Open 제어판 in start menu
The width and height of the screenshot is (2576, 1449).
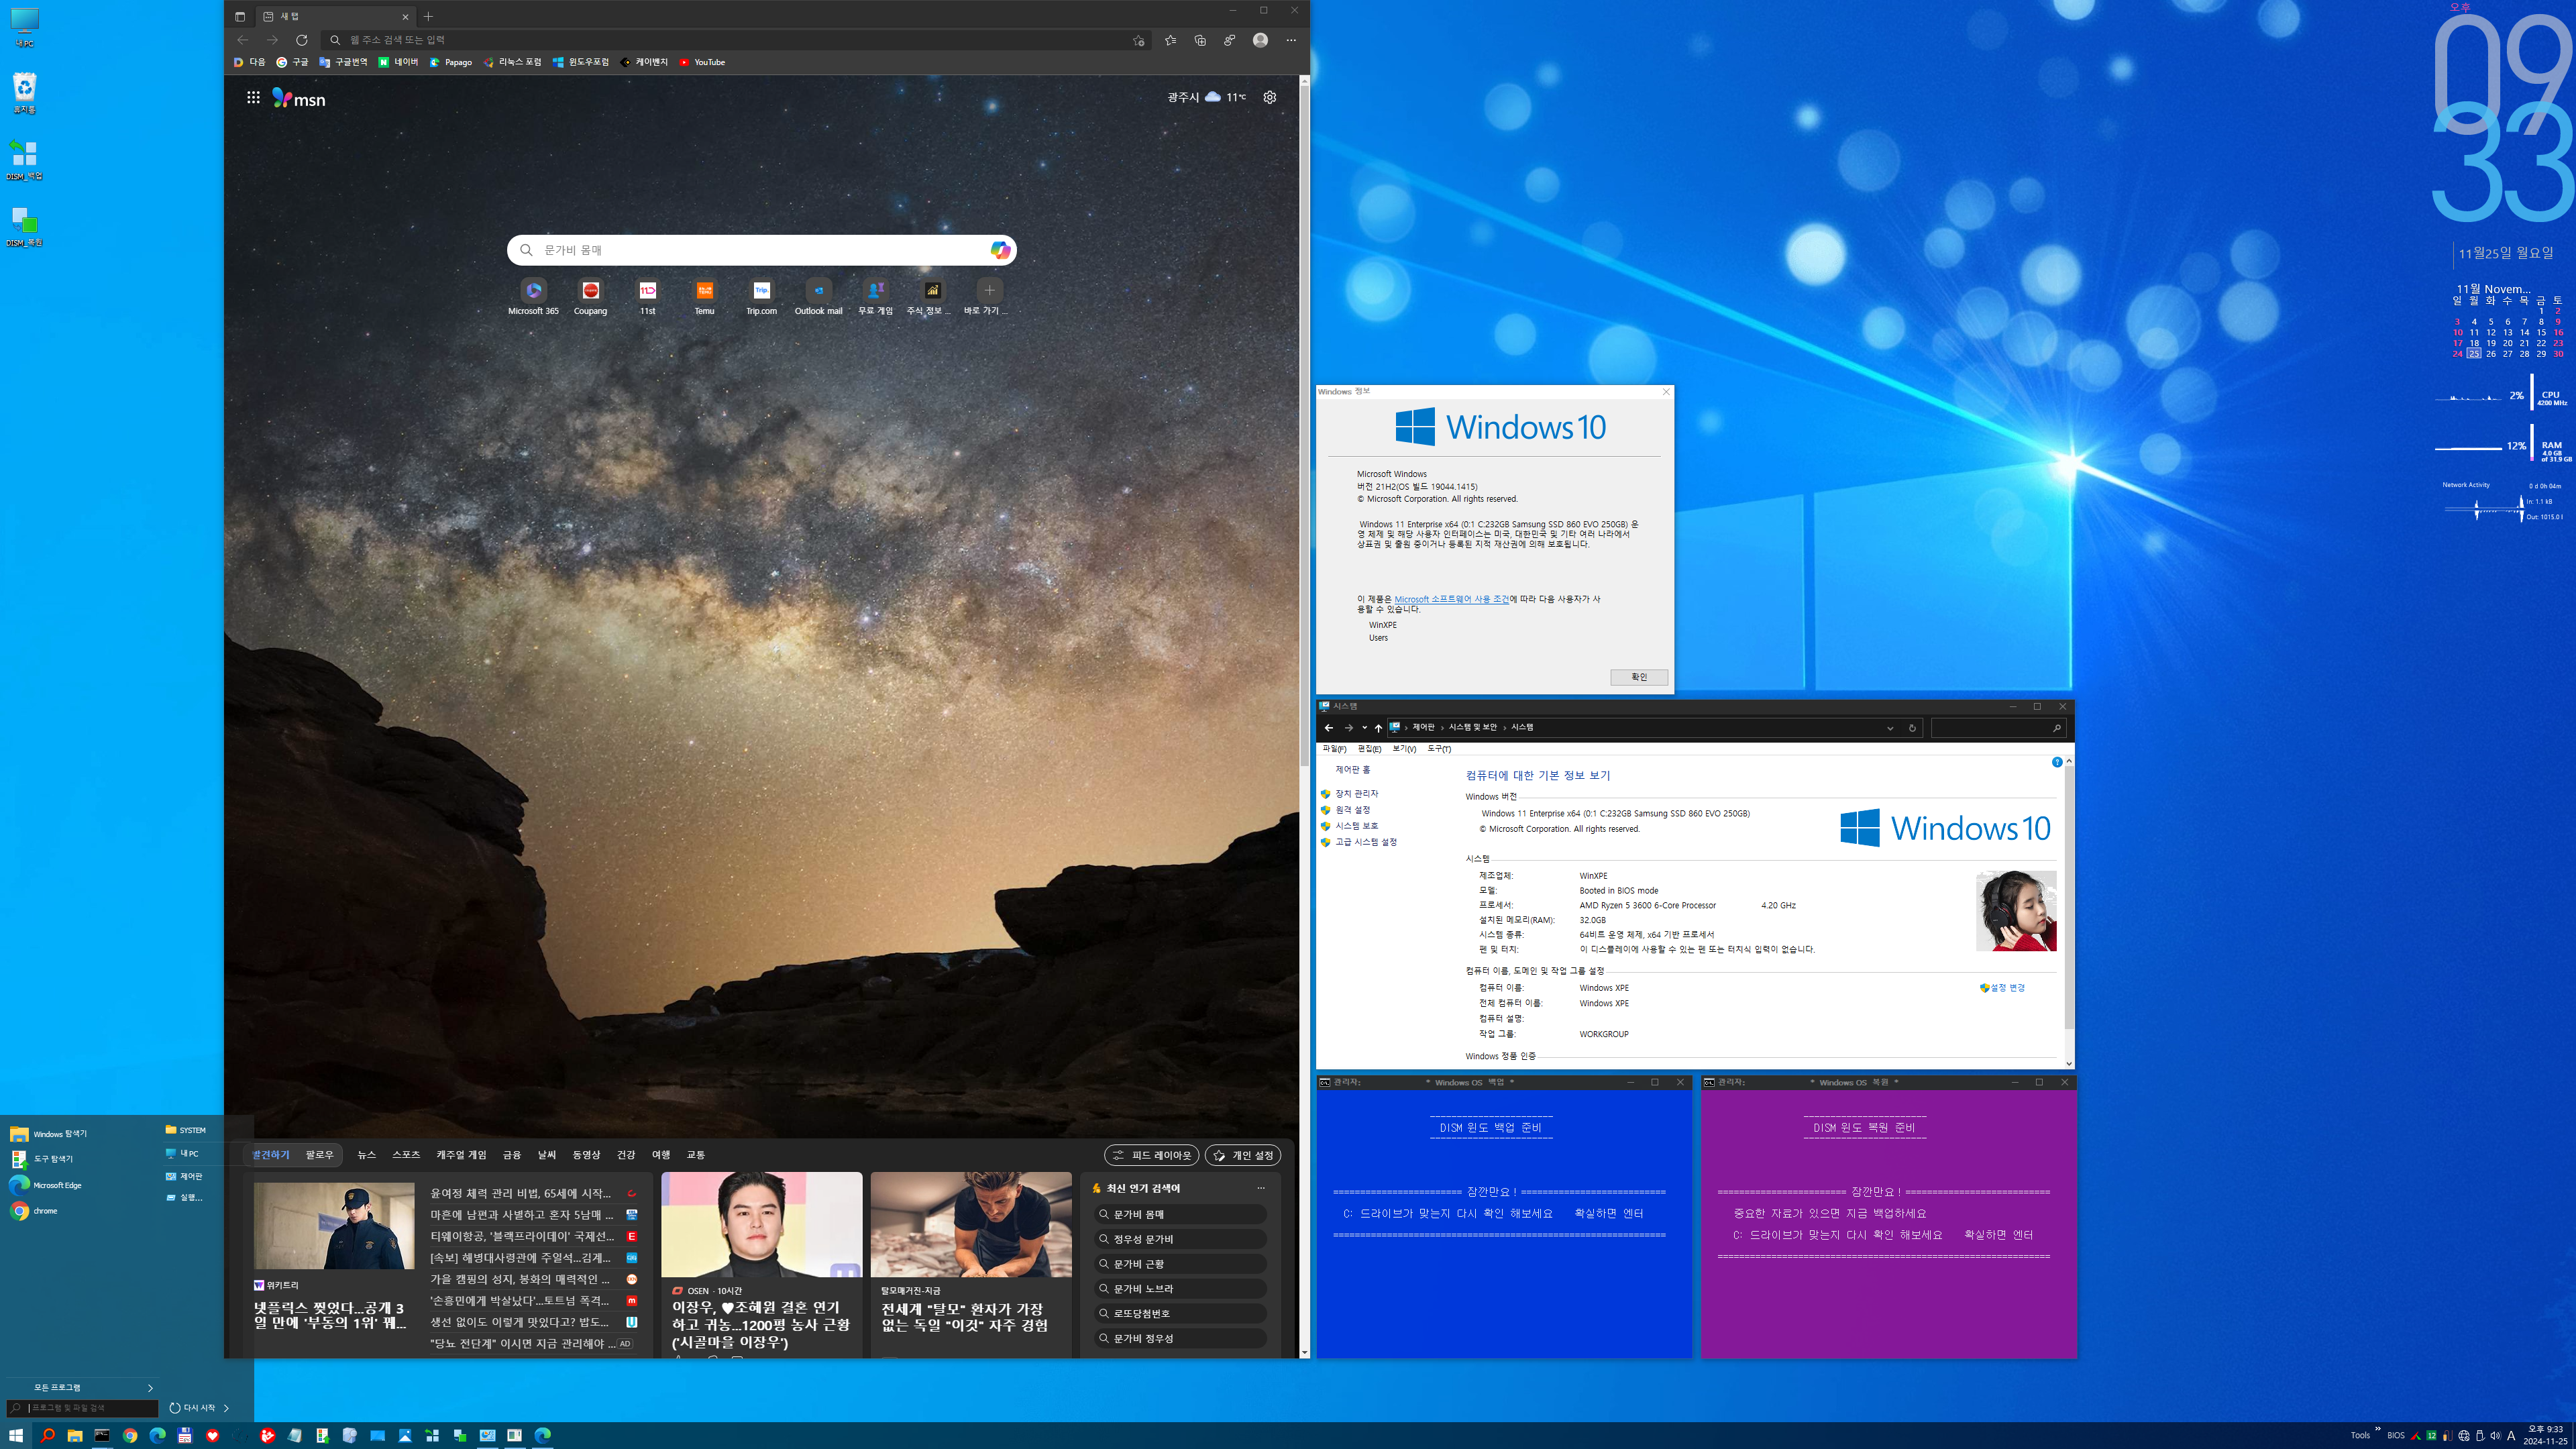(185, 1176)
